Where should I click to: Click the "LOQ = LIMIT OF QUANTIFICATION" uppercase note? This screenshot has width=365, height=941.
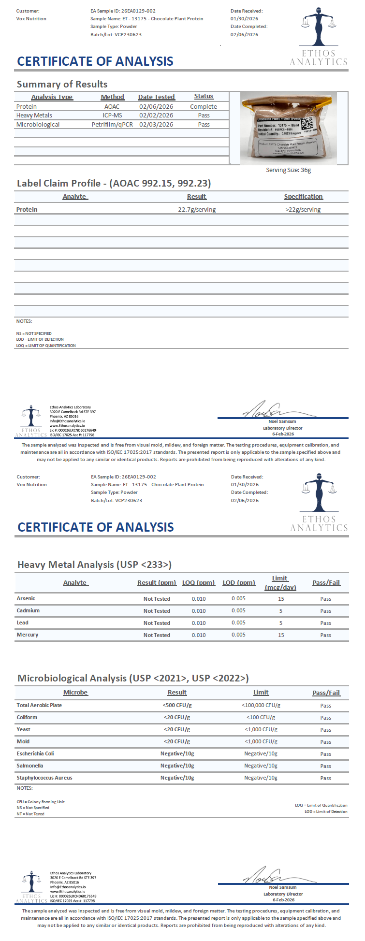pyautogui.click(x=46, y=346)
